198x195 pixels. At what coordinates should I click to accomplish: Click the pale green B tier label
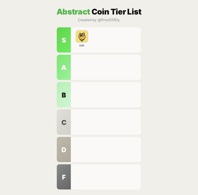tap(64, 95)
